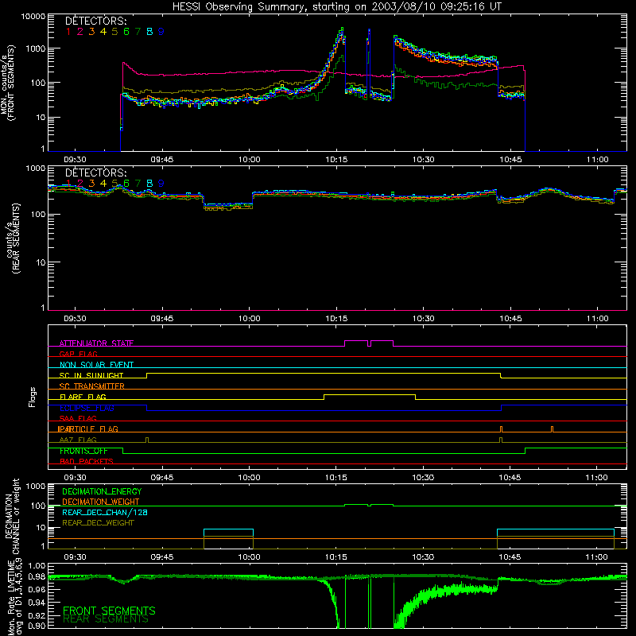Select detector 7 in front segments legend

pyautogui.click(x=138, y=32)
